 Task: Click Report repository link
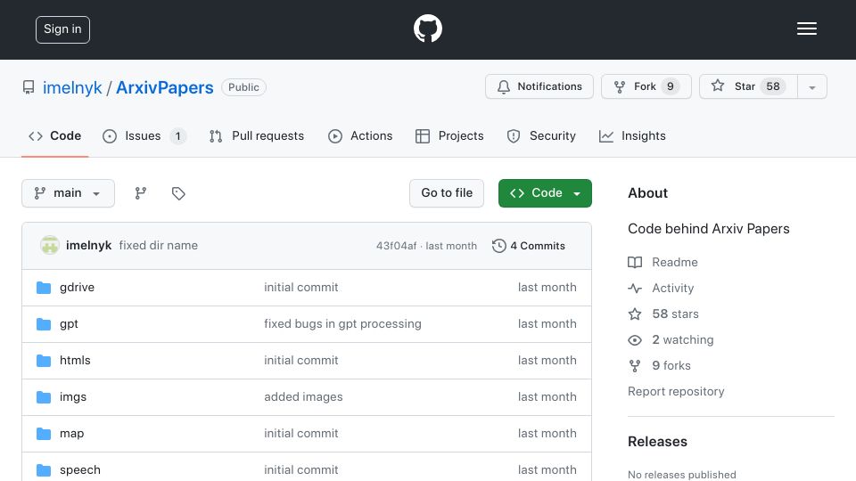(676, 392)
